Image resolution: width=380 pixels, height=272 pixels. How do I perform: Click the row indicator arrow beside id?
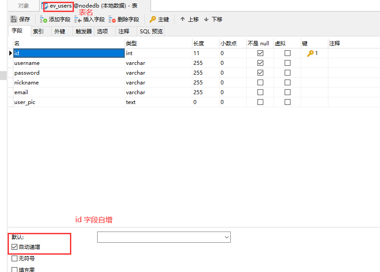click(10, 53)
